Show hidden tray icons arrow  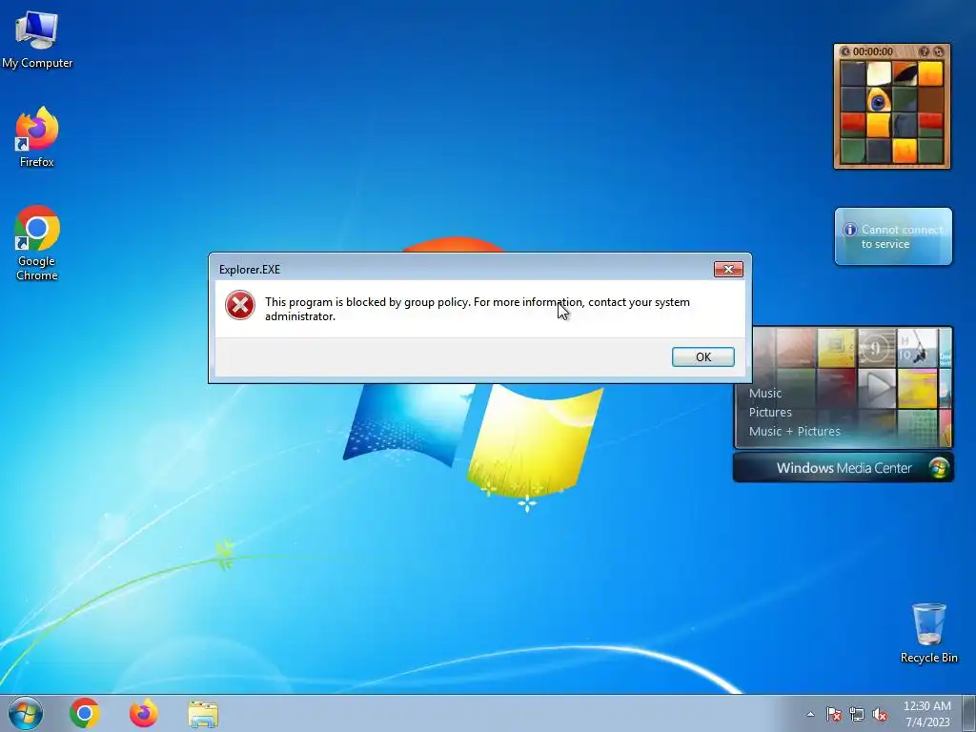pos(810,714)
